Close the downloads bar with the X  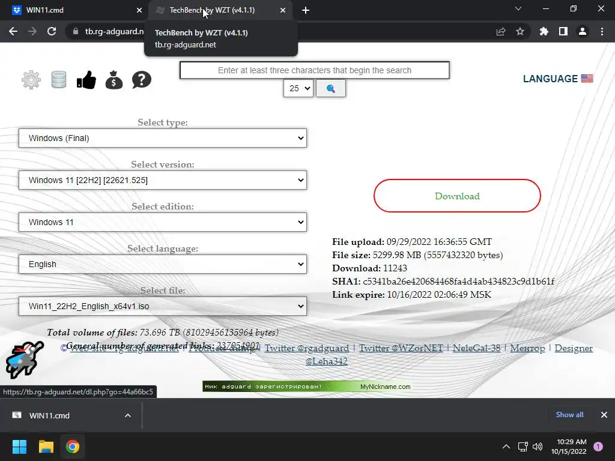click(604, 415)
